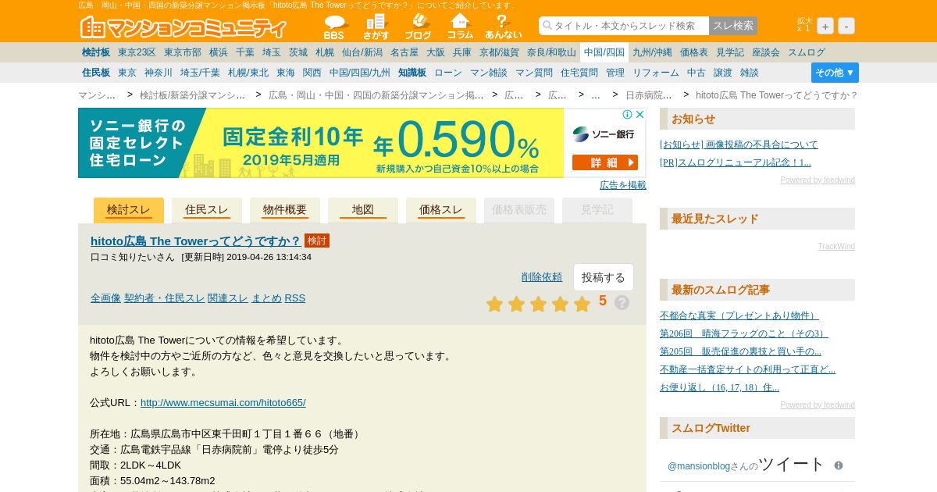Viewport: 937px width, 492px height.
Task: Open the 検討板/新築分譲マンション breadcrumb
Action: [192, 95]
